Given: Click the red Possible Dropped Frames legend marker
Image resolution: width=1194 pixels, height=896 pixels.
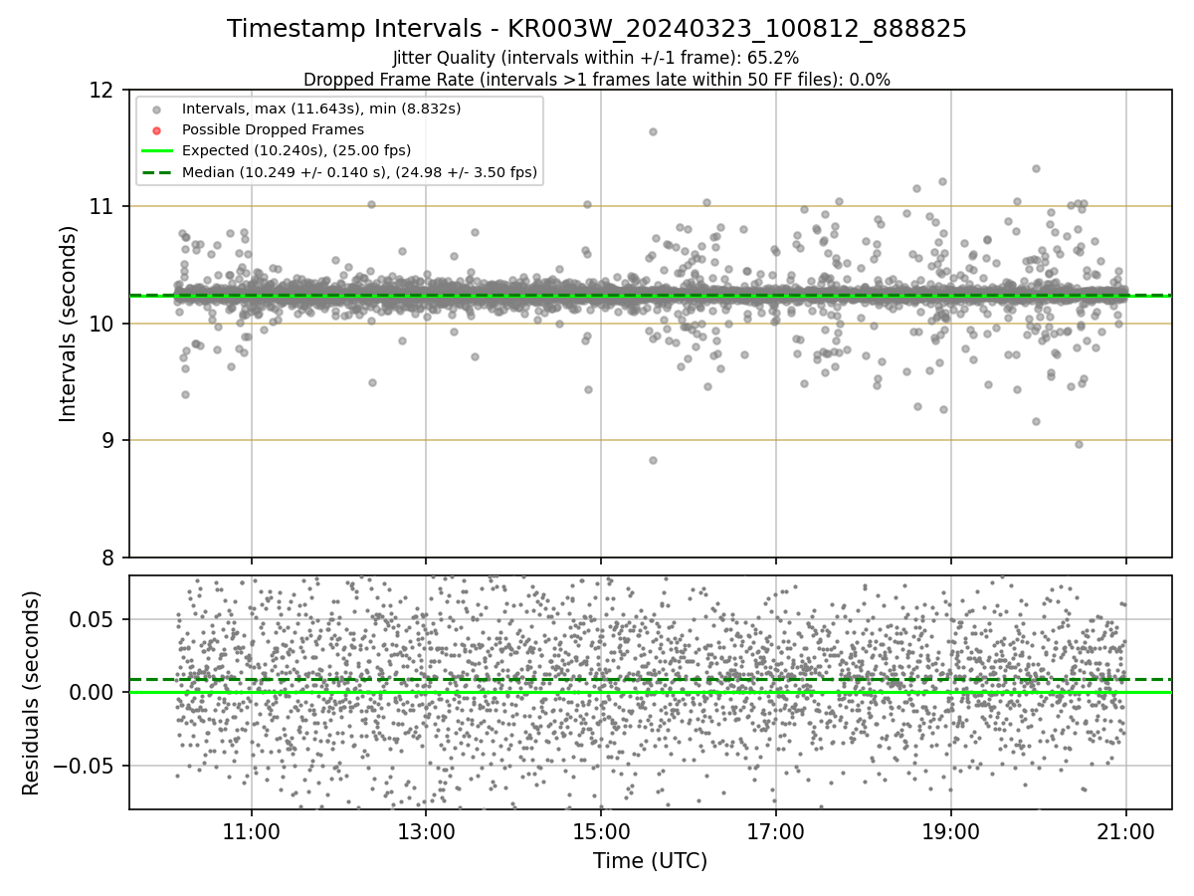Looking at the screenshot, I should (x=156, y=129).
